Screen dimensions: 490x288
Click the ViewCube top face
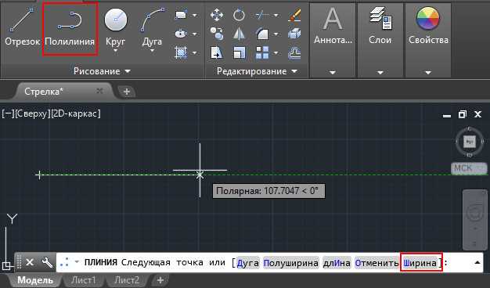(469, 142)
